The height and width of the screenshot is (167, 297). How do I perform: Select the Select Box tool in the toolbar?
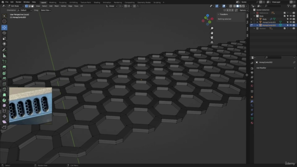[4, 16]
